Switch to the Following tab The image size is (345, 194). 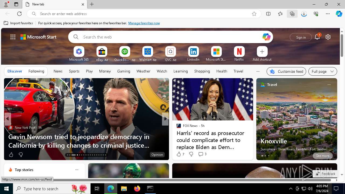[36, 71]
